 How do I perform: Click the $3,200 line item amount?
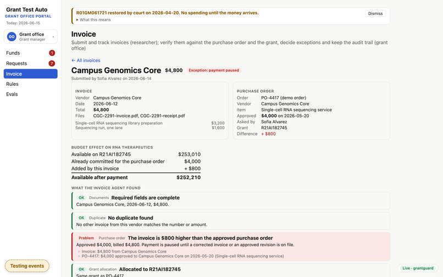click(218, 123)
